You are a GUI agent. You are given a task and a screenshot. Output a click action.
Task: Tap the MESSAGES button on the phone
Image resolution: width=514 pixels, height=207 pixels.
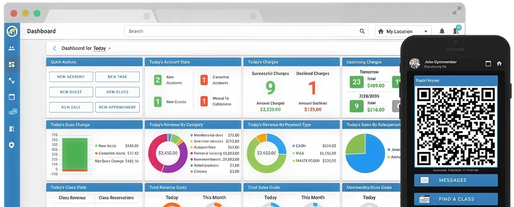(x=456, y=180)
